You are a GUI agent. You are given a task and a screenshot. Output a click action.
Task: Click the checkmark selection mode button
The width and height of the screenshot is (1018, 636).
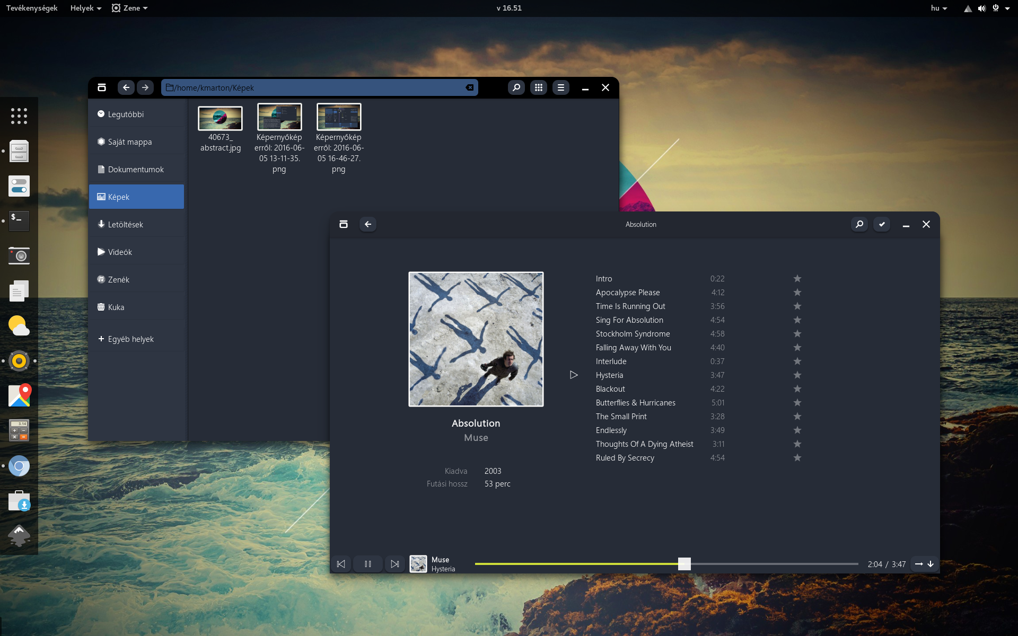pos(882,224)
